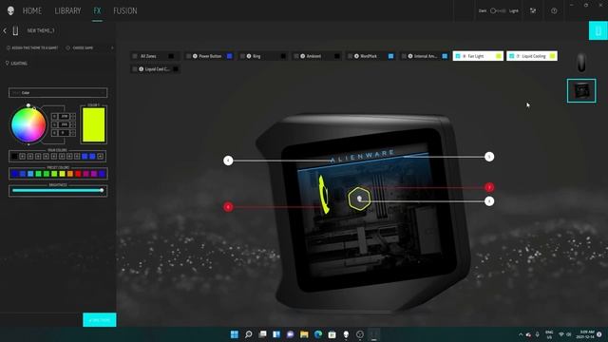The width and height of the screenshot is (608, 342).
Task: Check the WordMark zone checkbox
Action: coord(351,56)
